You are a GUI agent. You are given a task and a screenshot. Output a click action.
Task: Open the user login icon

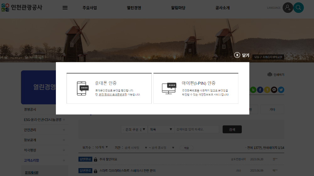coord(288,8)
